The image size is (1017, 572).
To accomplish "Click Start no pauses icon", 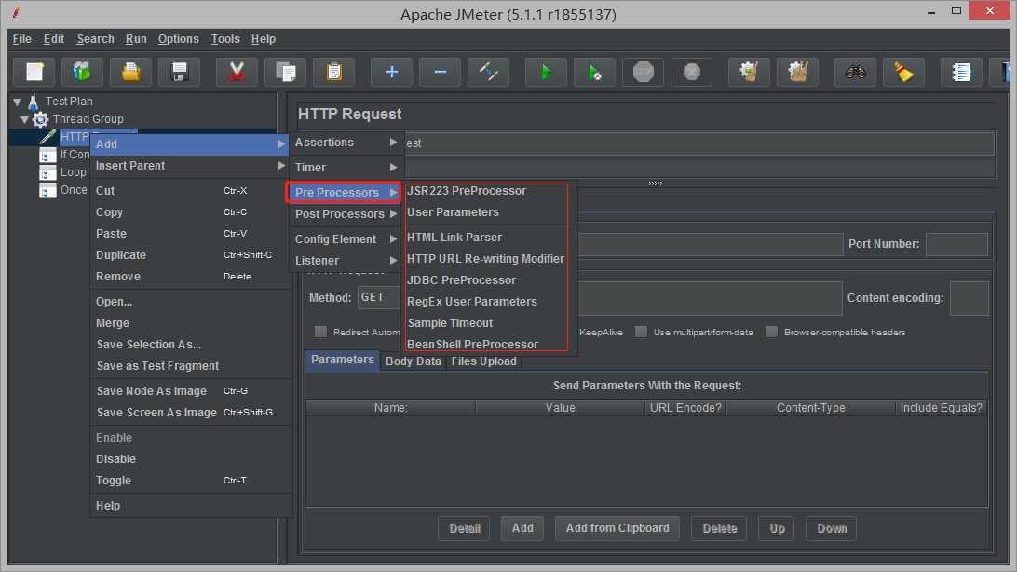I will pyautogui.click(x=594, y=72).
